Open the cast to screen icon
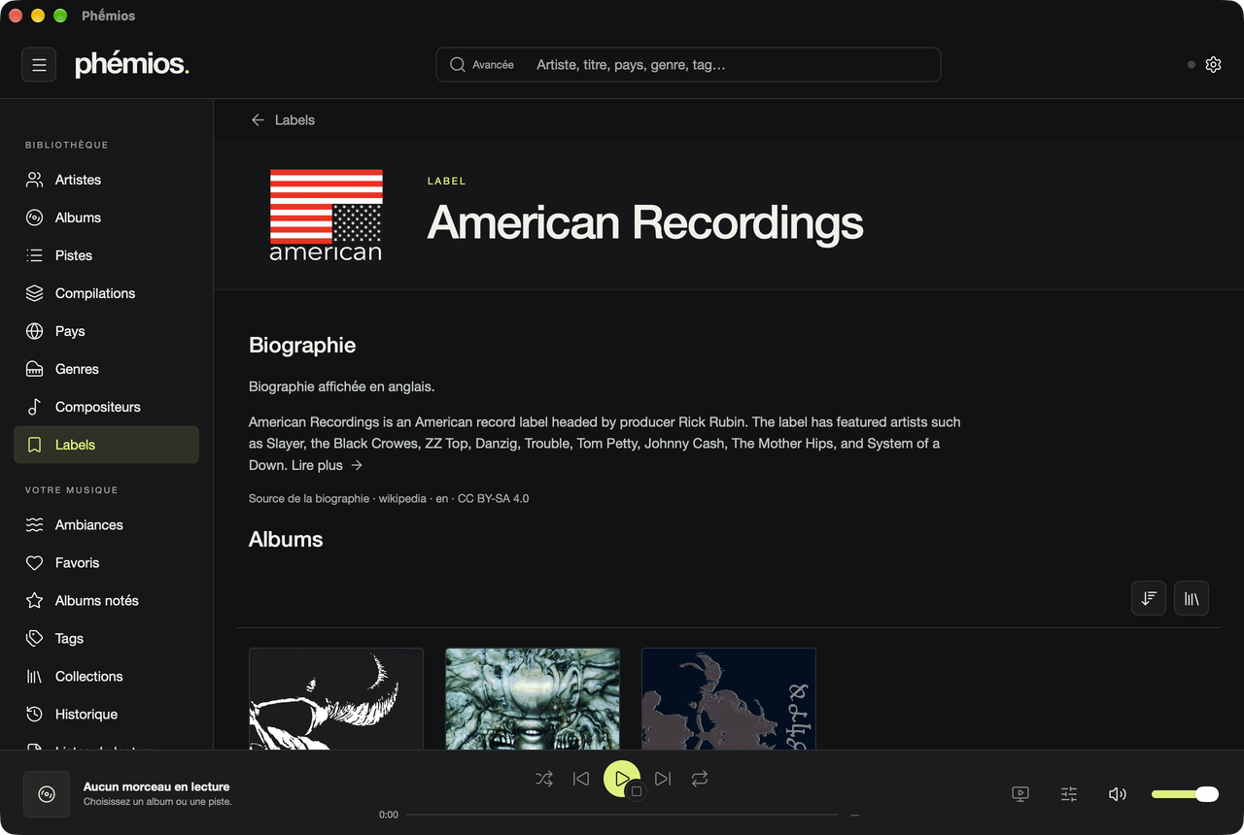 1020,794
